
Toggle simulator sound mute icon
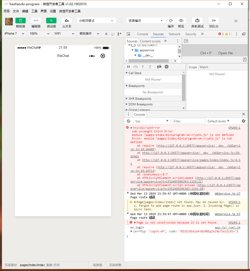[106, 34]
